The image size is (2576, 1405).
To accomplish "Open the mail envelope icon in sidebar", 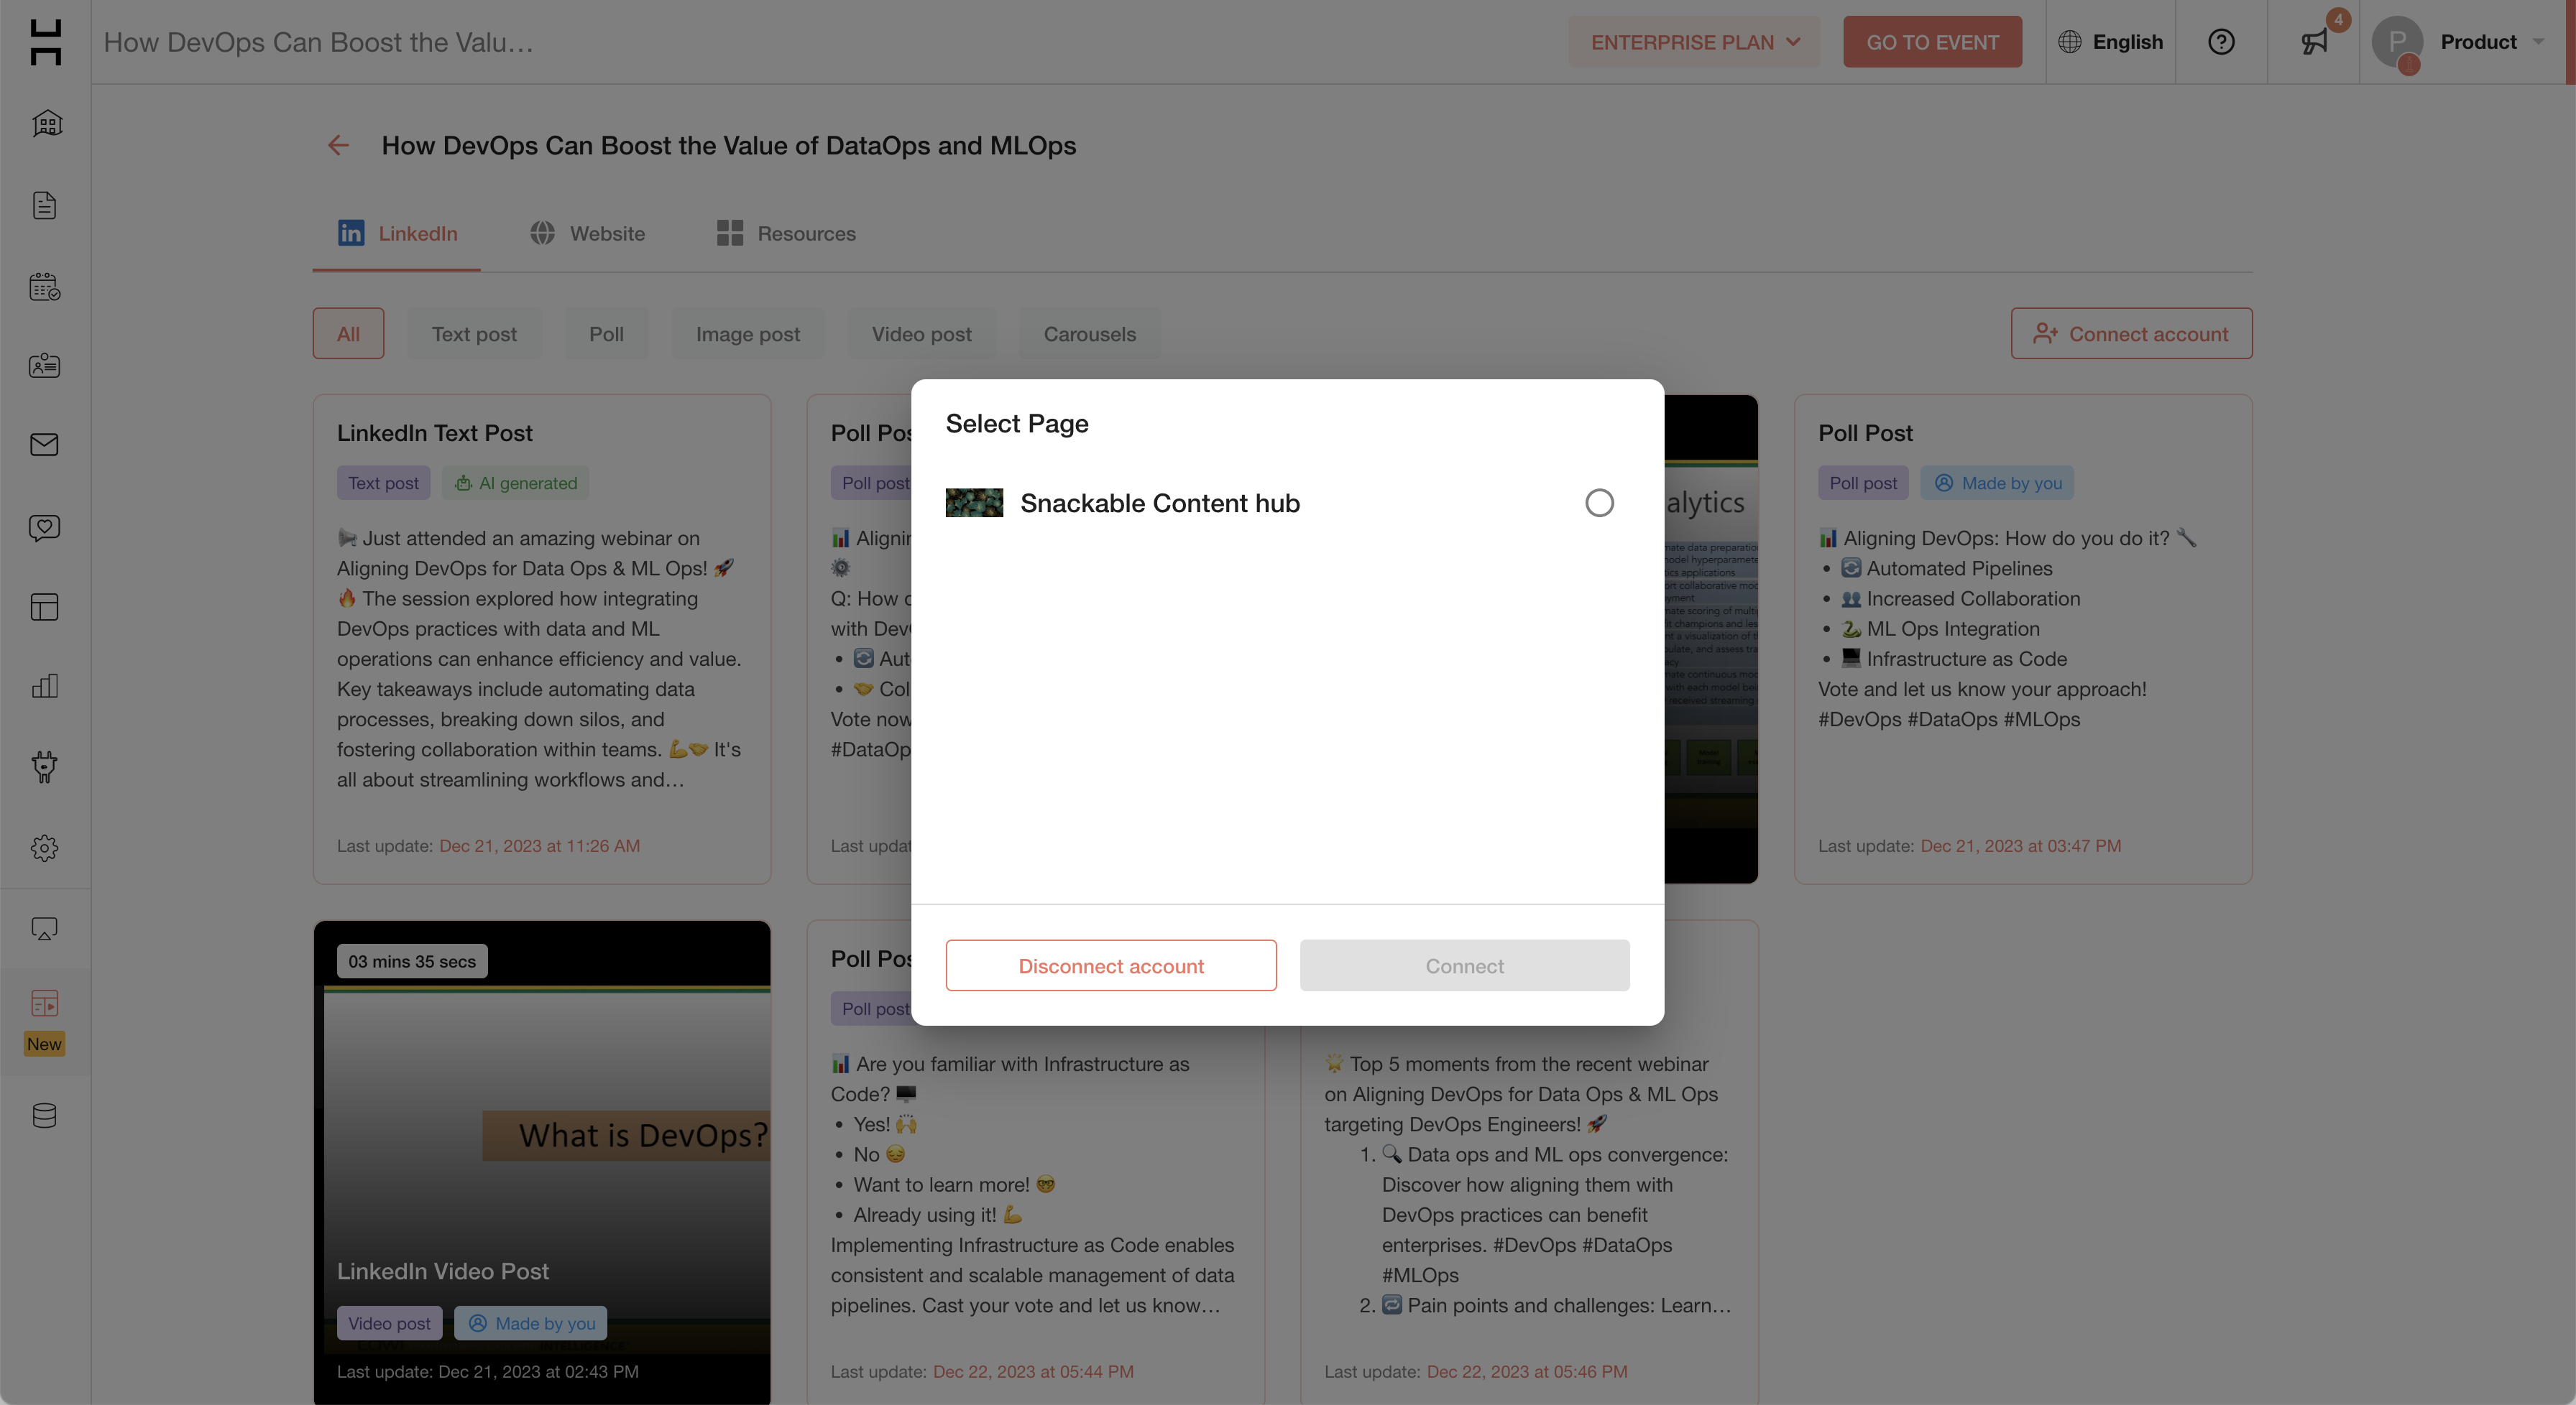I will click(45, 445).
